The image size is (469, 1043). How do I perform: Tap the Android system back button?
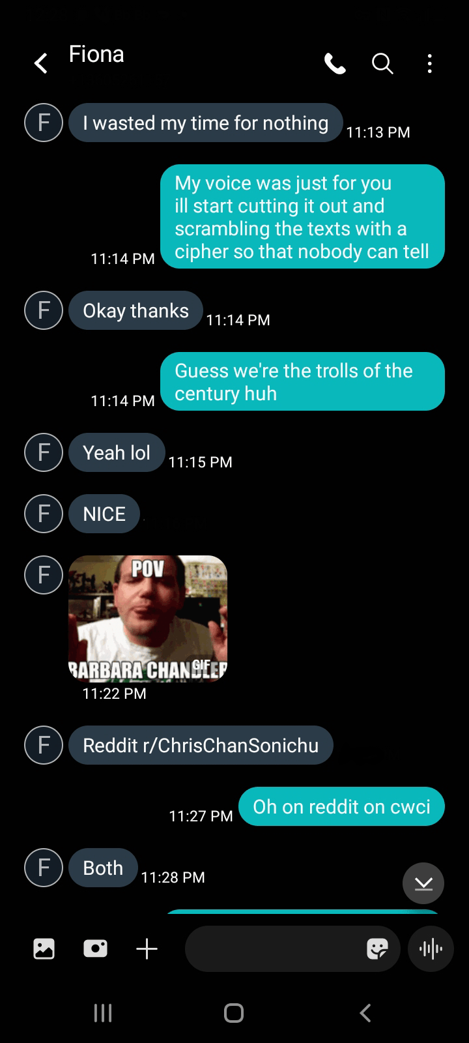click(365, 1012)
